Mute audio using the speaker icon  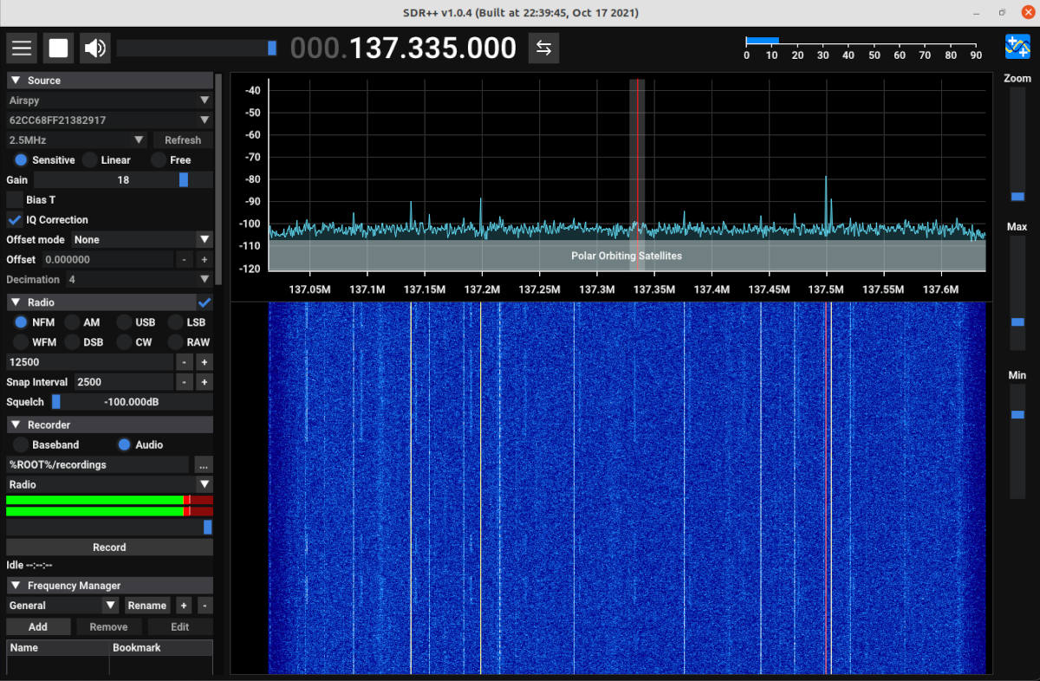(x=94, y=48)
